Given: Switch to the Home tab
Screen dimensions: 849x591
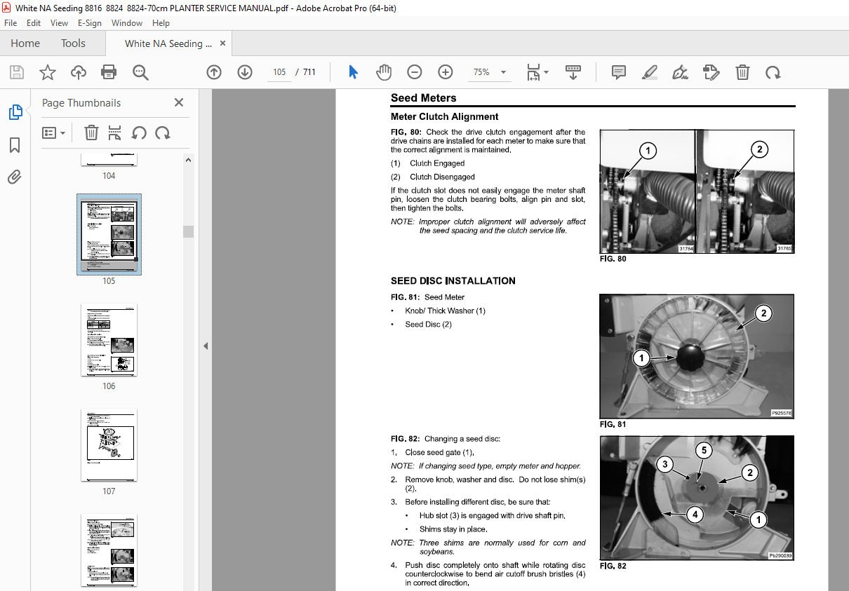Looking at the screenshot, I should [25, 43].
